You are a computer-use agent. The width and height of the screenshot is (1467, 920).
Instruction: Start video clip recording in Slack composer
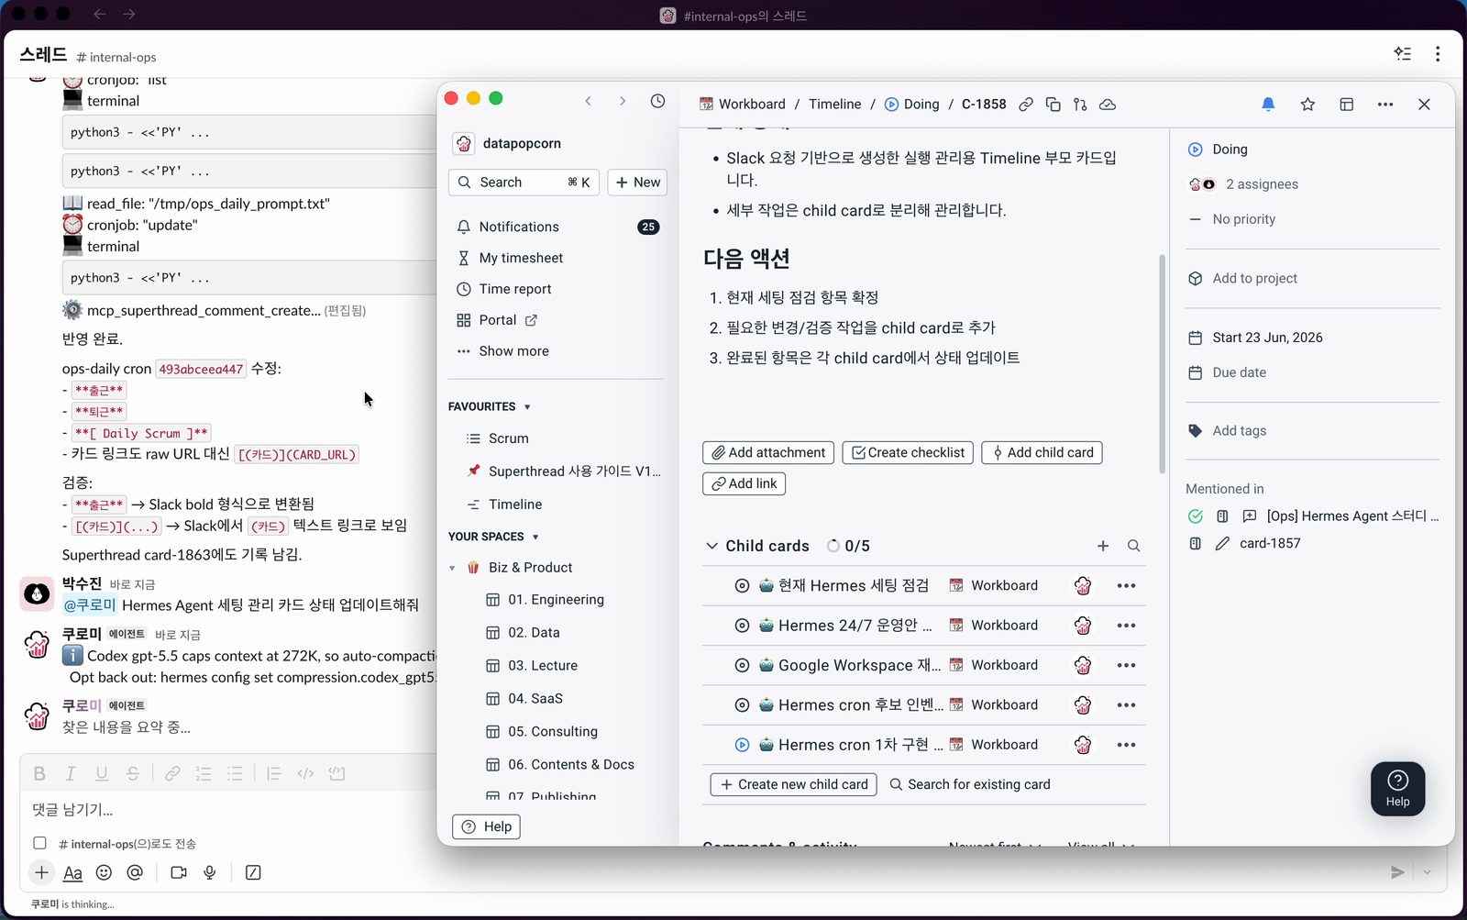tap(179, 872)
